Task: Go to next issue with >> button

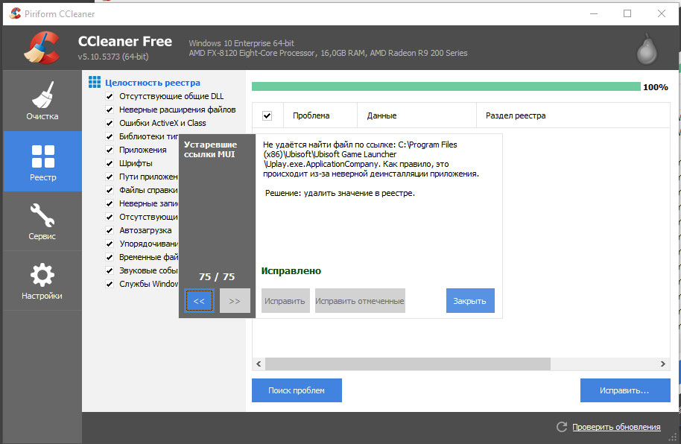Action: click(235, 301)
